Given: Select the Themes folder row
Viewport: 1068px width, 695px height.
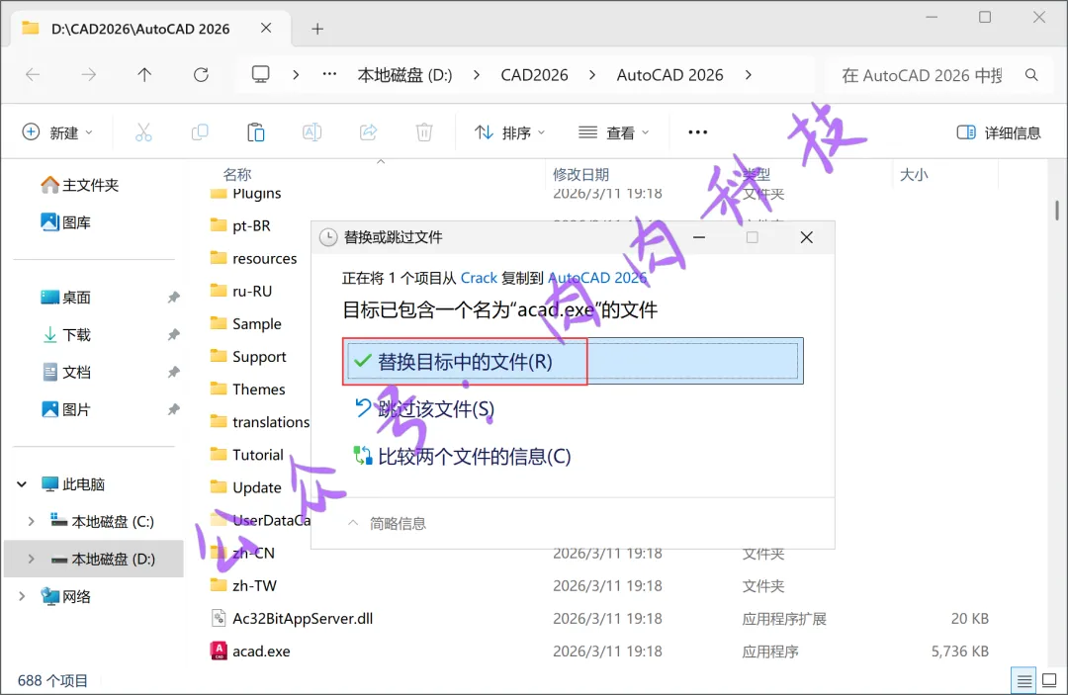Looking at the screenshot, I should [257, 389].
